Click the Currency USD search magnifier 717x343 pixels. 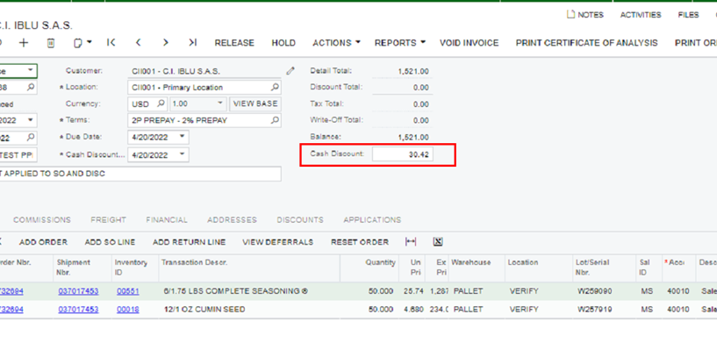coord(161,104)
